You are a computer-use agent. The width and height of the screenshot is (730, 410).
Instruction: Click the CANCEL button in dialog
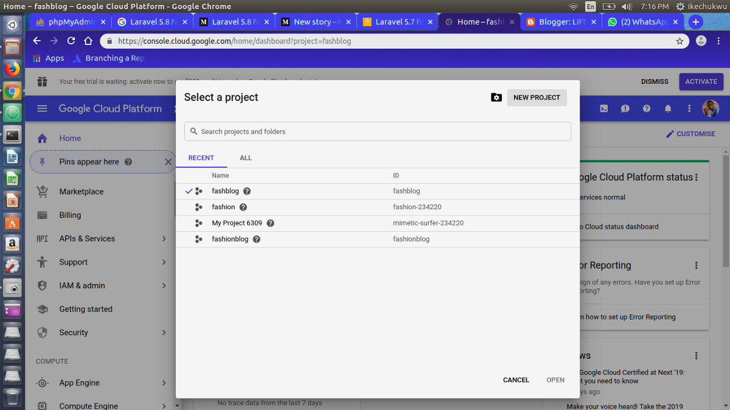pyautogui.click(x=516, y=380)
